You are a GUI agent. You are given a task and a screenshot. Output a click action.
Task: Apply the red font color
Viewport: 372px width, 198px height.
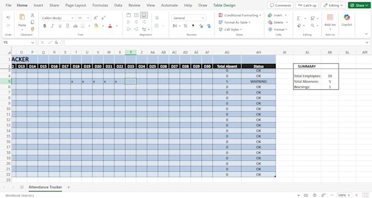click(x=110, y=26)
